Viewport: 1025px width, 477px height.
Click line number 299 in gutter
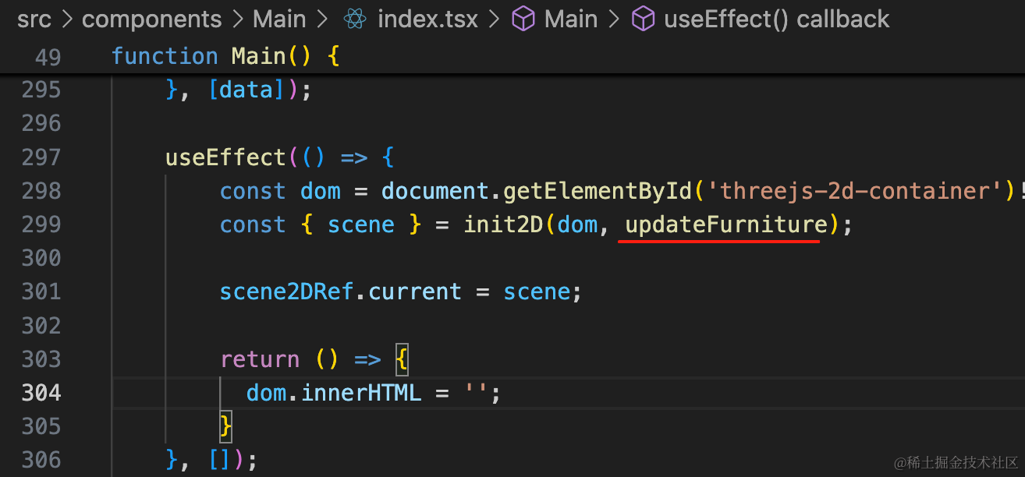pyautogui.click(x=41, y=224)
